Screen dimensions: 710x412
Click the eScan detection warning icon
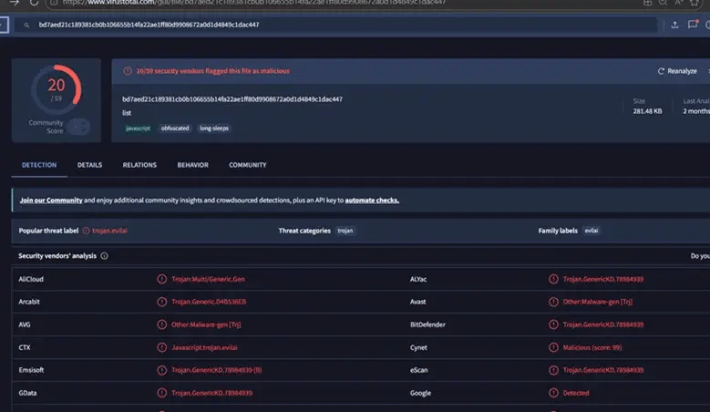(553, 370)
